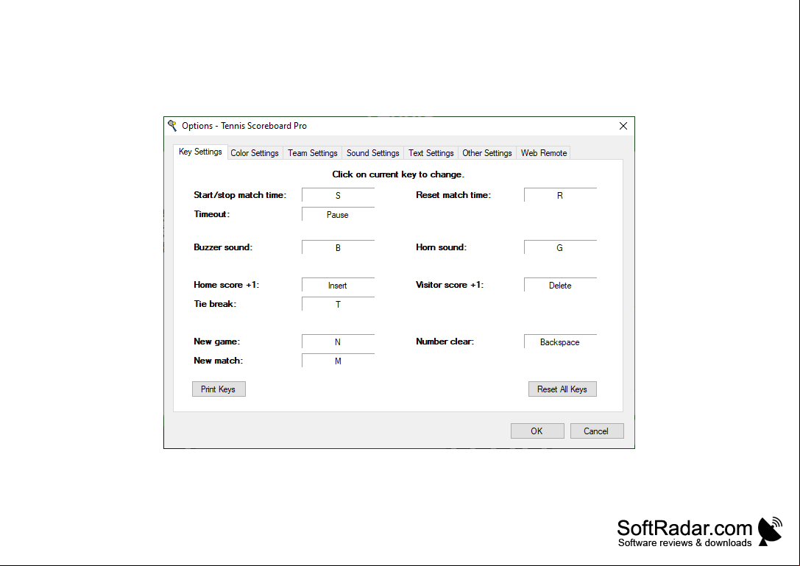The height and width of the screenshot is (566, 800).
Task: Switch to the Key Settings tab
Action: point(200,152)
